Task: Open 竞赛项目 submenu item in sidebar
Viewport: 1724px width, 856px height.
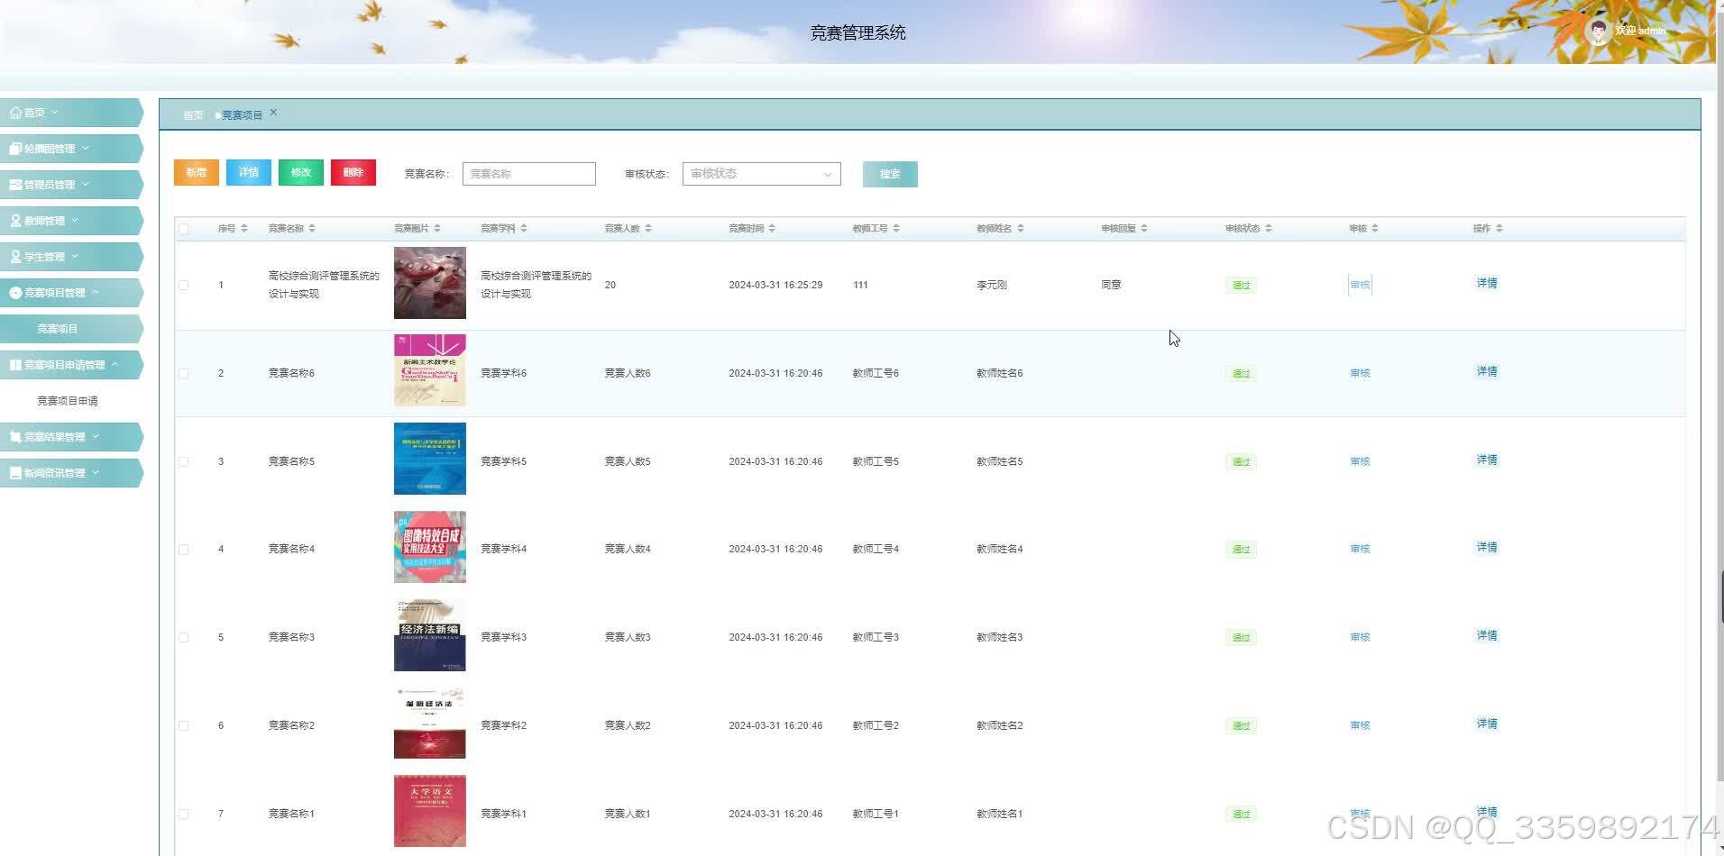Action: point(71,329)
